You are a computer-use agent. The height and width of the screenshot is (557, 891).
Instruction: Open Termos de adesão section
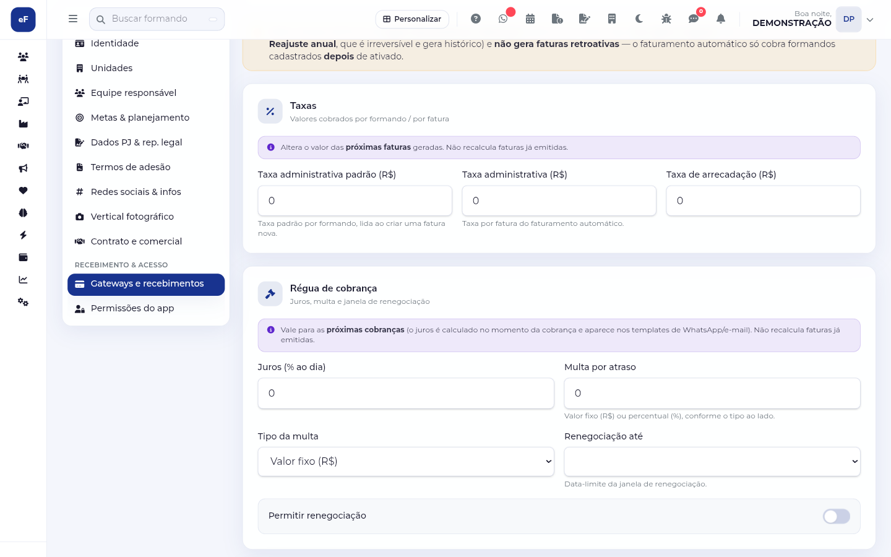[146, 167]
